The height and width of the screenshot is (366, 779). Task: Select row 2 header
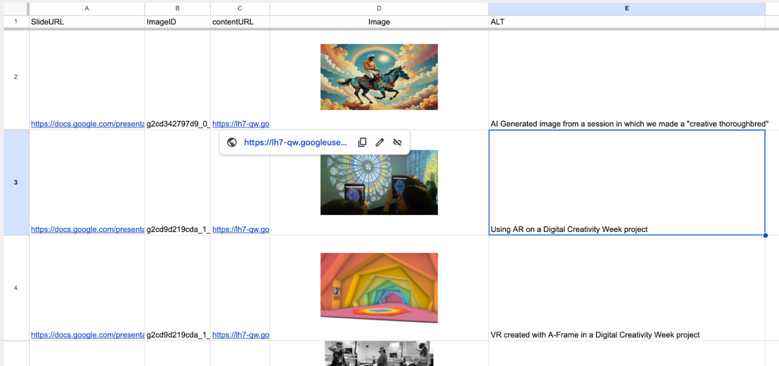pos(16,77)
